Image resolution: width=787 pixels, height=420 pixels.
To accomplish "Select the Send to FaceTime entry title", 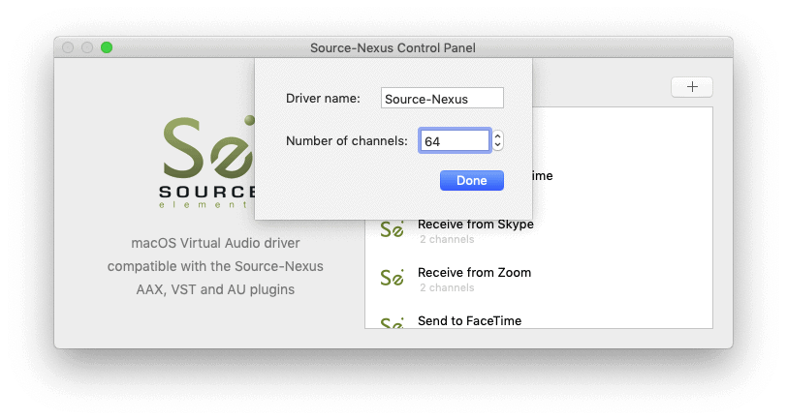I will pyautogui.click(x=469, y=320).
